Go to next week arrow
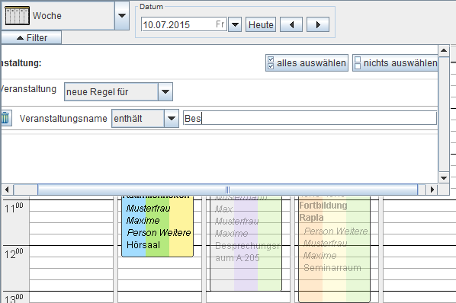Image resolution: width=456 pixels, height=303 pixels. click(318, 24)
